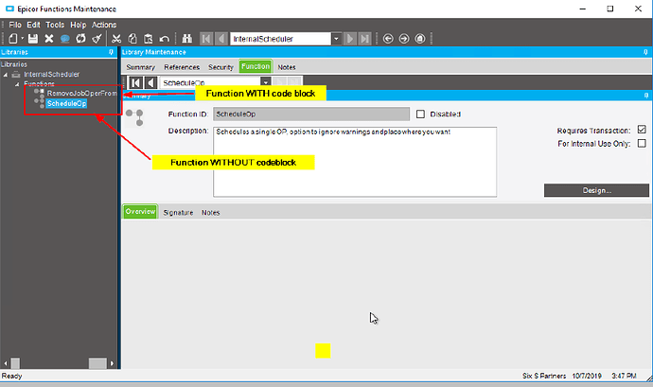Click the Clear broom toolbar icon
Image resolution: width=653 pixels, height=387 pixels.
click(97, 39)
